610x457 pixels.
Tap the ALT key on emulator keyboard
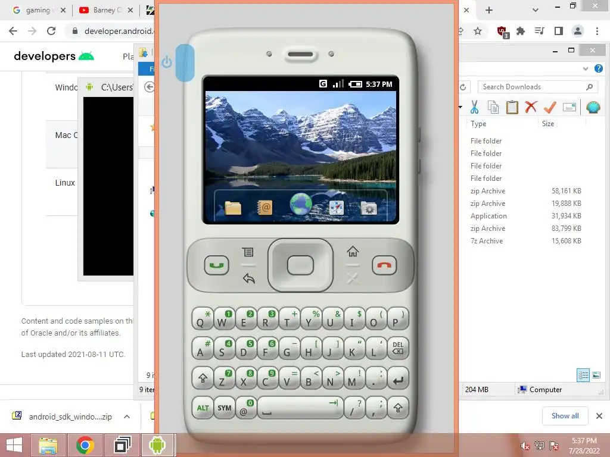tap(203, 408)
